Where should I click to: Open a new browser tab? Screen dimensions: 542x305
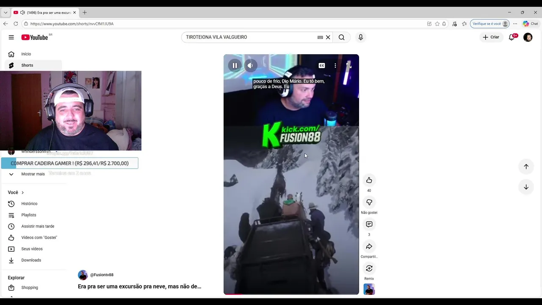[x=85, y=13]
